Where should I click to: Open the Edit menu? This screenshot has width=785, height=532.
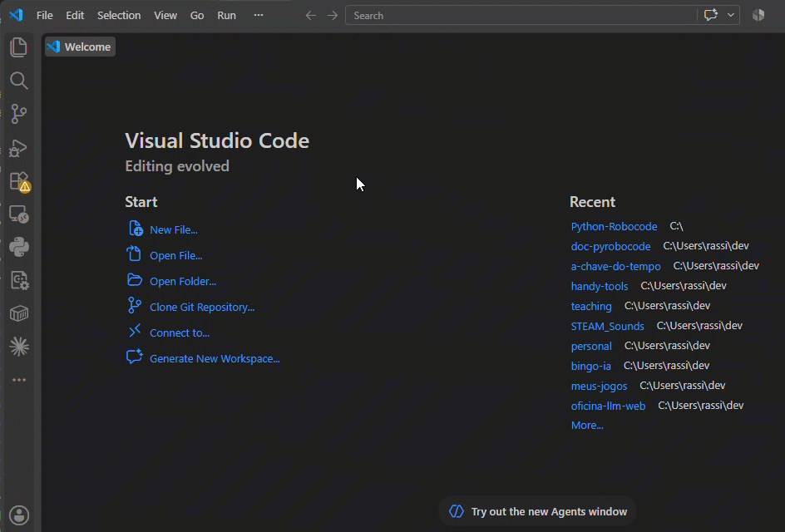pyautogui.click(x=75, y=16)
